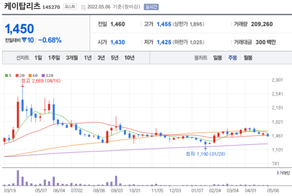Click the 하한가 1,025 text
The width and height of the screenshot is (292, 196).
tap(188, 42)
